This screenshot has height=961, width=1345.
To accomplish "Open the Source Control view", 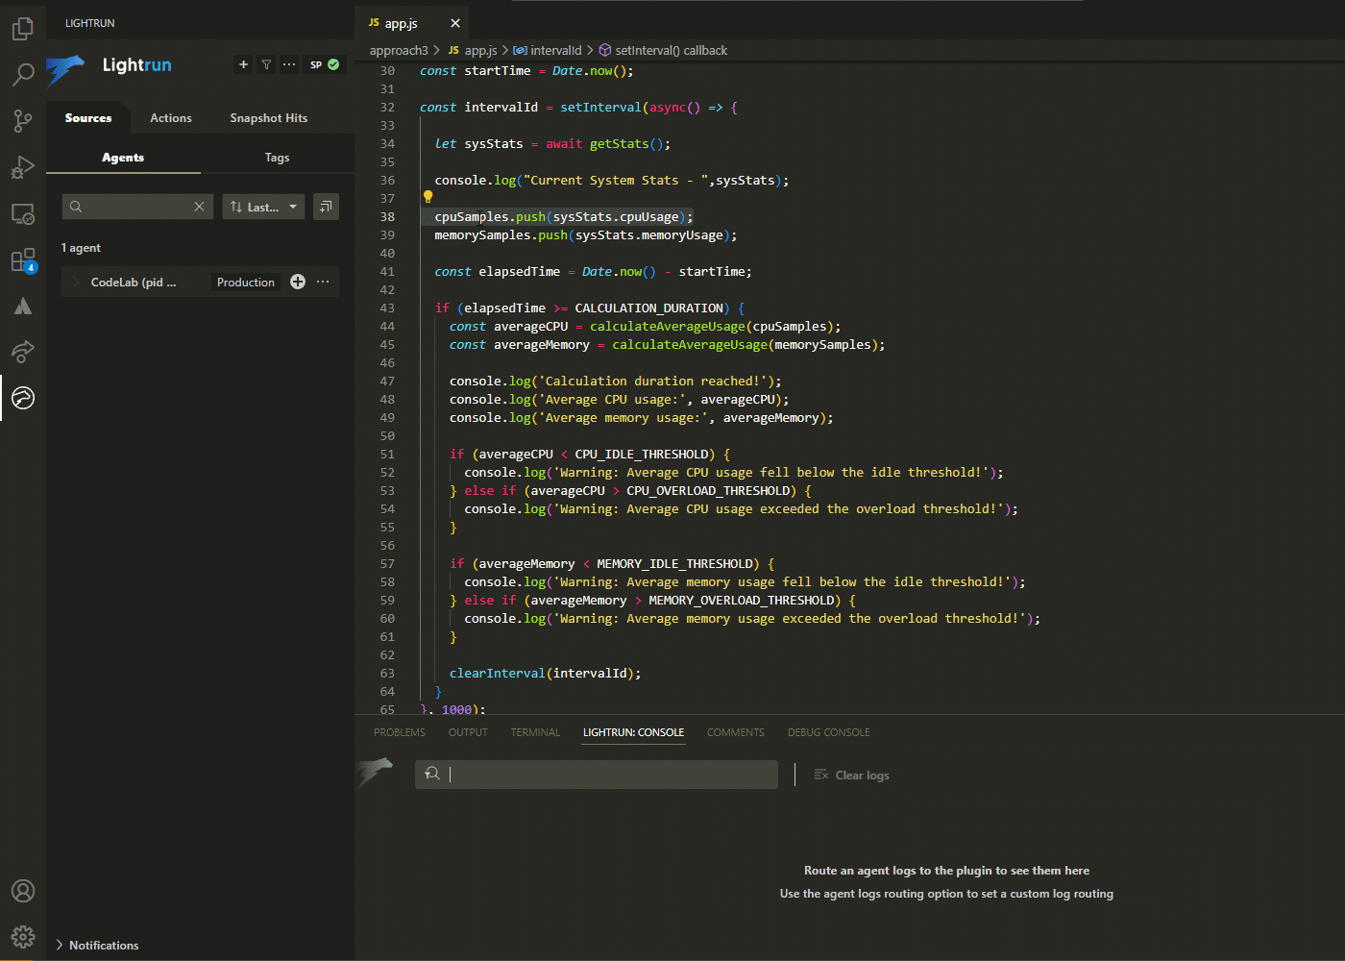I will click(23, 120).
